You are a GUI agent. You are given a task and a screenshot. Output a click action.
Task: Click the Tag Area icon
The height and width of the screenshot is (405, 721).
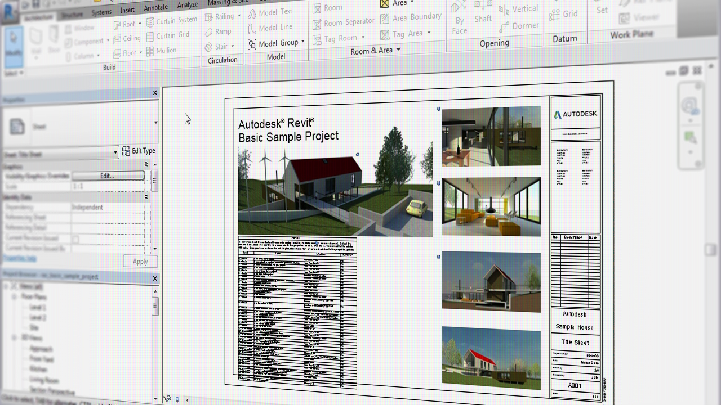click(x=385, y=35)
